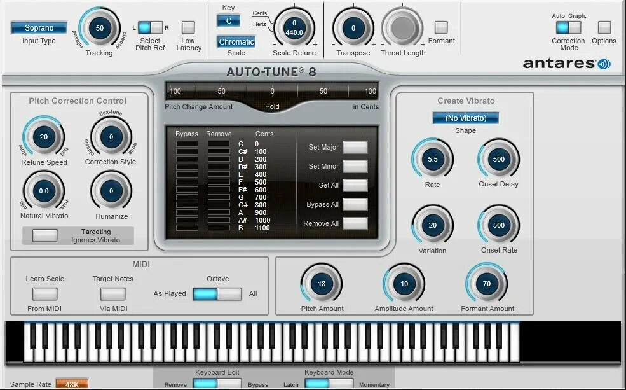
Task: Click the Remove All button
Action: click(355, 224)
